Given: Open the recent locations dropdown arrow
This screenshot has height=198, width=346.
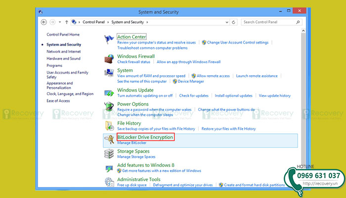Looking at the screenshot, I should click(60, 22).
